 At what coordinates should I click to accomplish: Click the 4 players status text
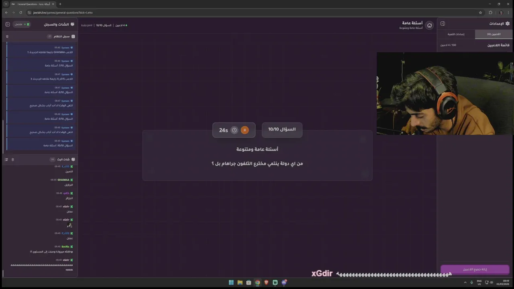120,25
